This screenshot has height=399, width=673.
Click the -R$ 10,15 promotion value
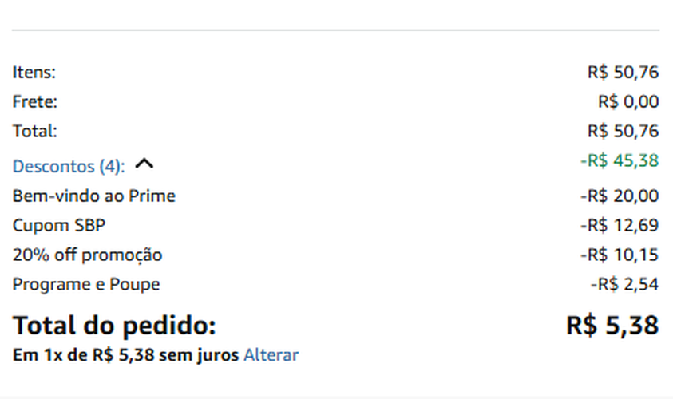(x=619, y=255)
